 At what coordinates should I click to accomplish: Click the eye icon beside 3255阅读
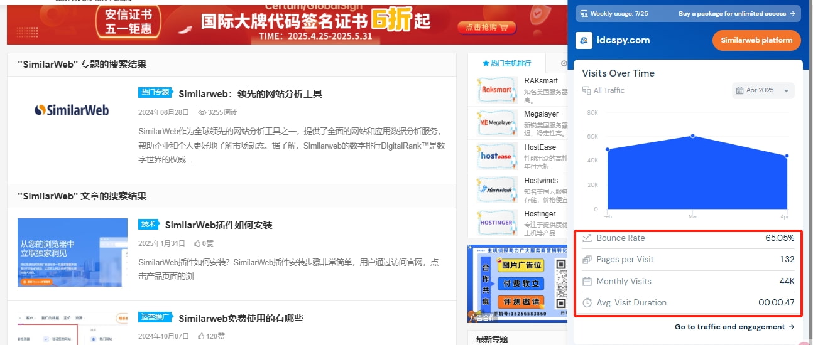(x=202, y=112)
